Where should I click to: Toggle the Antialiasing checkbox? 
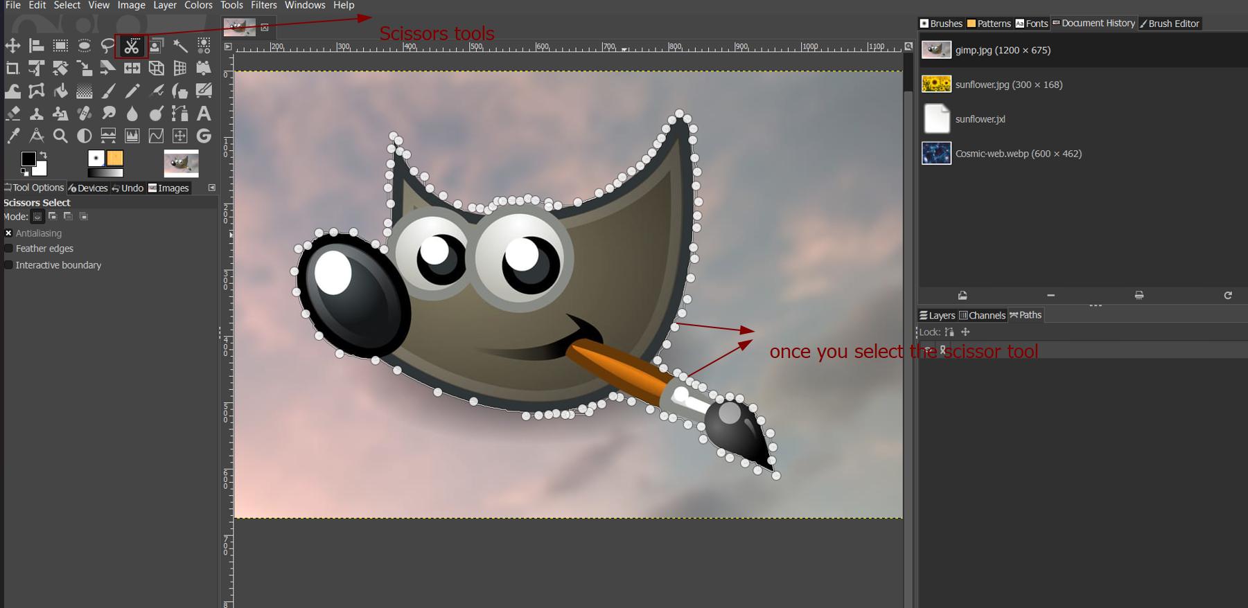8,233
